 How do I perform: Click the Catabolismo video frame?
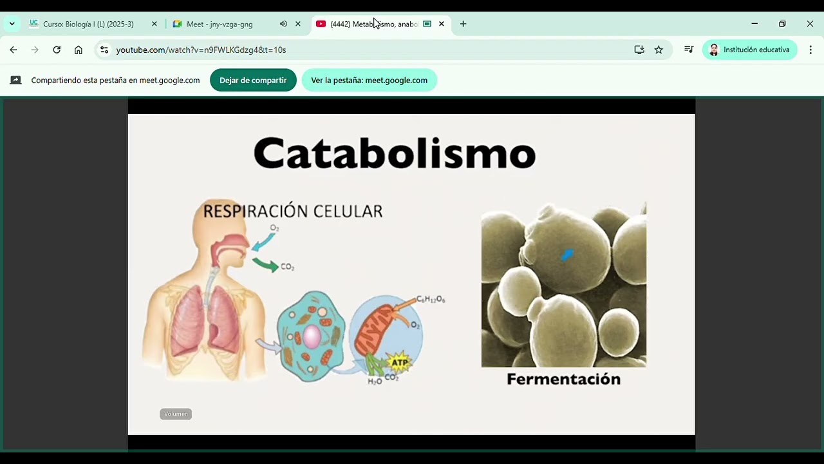click(x=411, y=274)
